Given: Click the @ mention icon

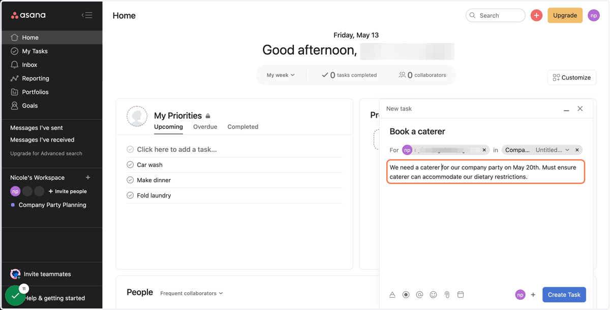Looking at the screenshot, I should tap(419, 295).
